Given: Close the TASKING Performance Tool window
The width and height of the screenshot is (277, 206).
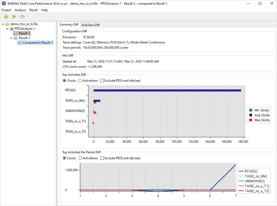Looking at the screenshot, I should coord(272,3).
